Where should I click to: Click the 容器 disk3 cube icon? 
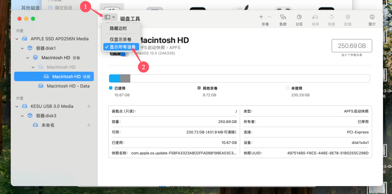[x=30, y=116]
